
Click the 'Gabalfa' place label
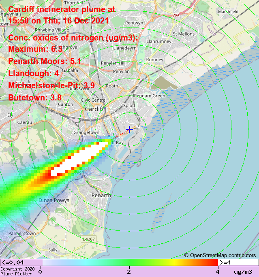(x=70, y=70)
